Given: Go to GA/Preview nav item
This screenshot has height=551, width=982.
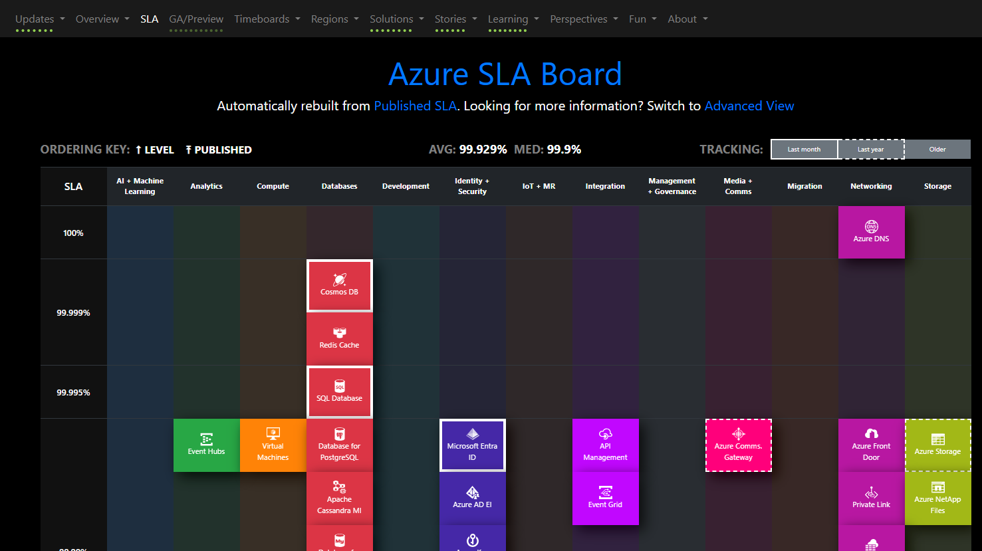Looking at the screenshot, I should coord(196,19).
